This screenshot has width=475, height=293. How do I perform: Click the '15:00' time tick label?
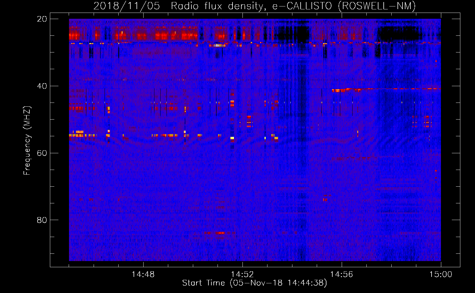point(441,275)
